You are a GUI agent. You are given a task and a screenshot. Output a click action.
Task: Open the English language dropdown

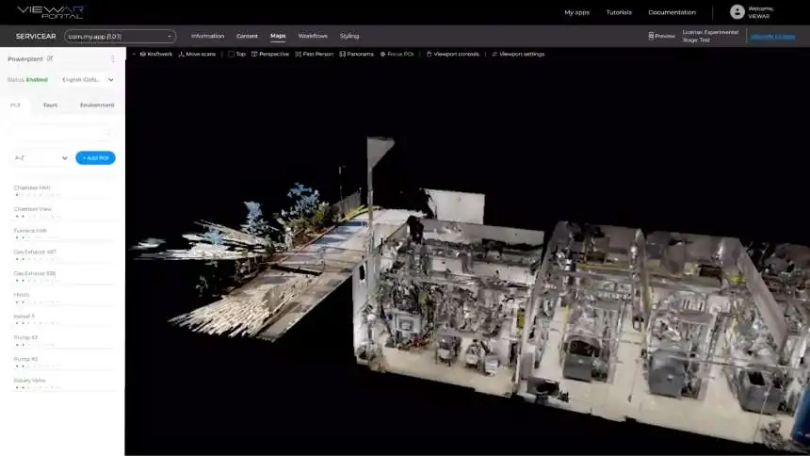point(87,80)
